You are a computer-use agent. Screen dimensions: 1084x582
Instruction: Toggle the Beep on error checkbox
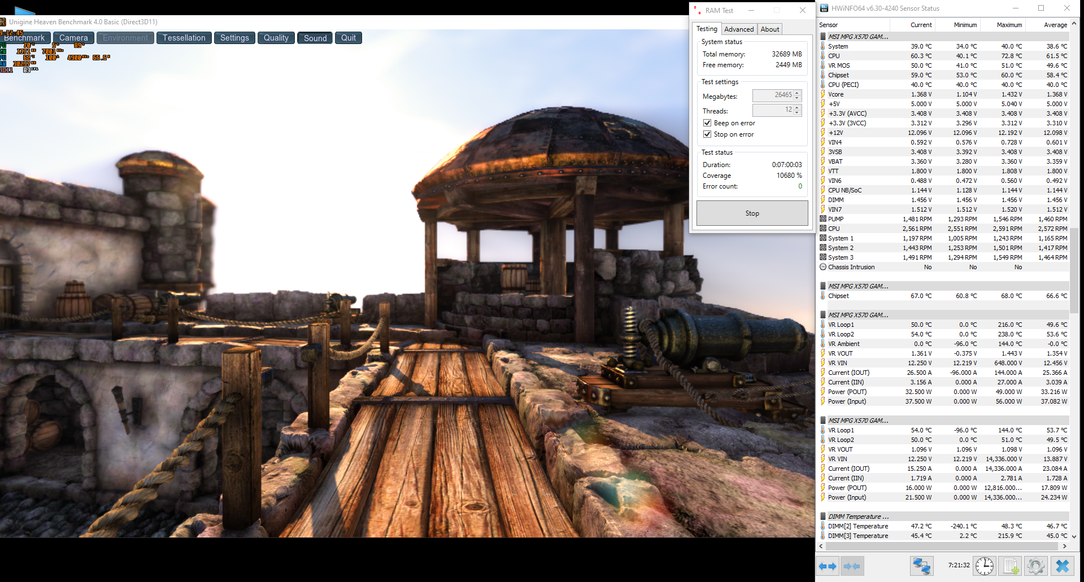tap(707, 123)
